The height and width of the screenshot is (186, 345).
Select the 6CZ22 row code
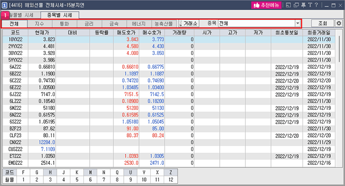click(x=15, y=80)
